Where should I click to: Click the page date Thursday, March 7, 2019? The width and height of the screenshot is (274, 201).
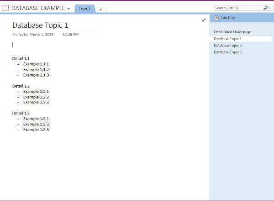tap(33, 34)
